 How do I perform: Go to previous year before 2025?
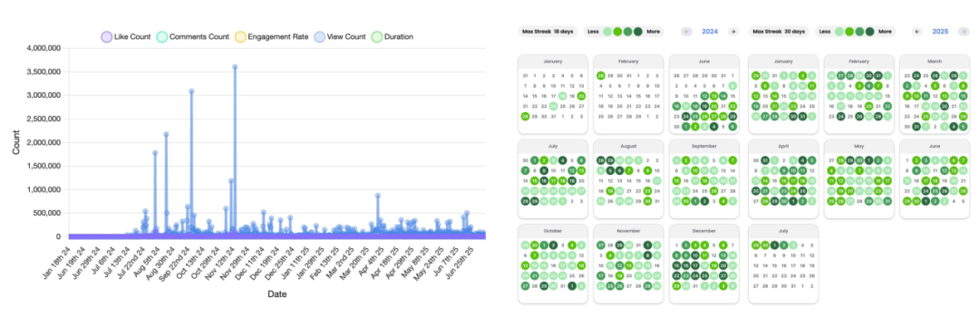(x=917, y=31)
